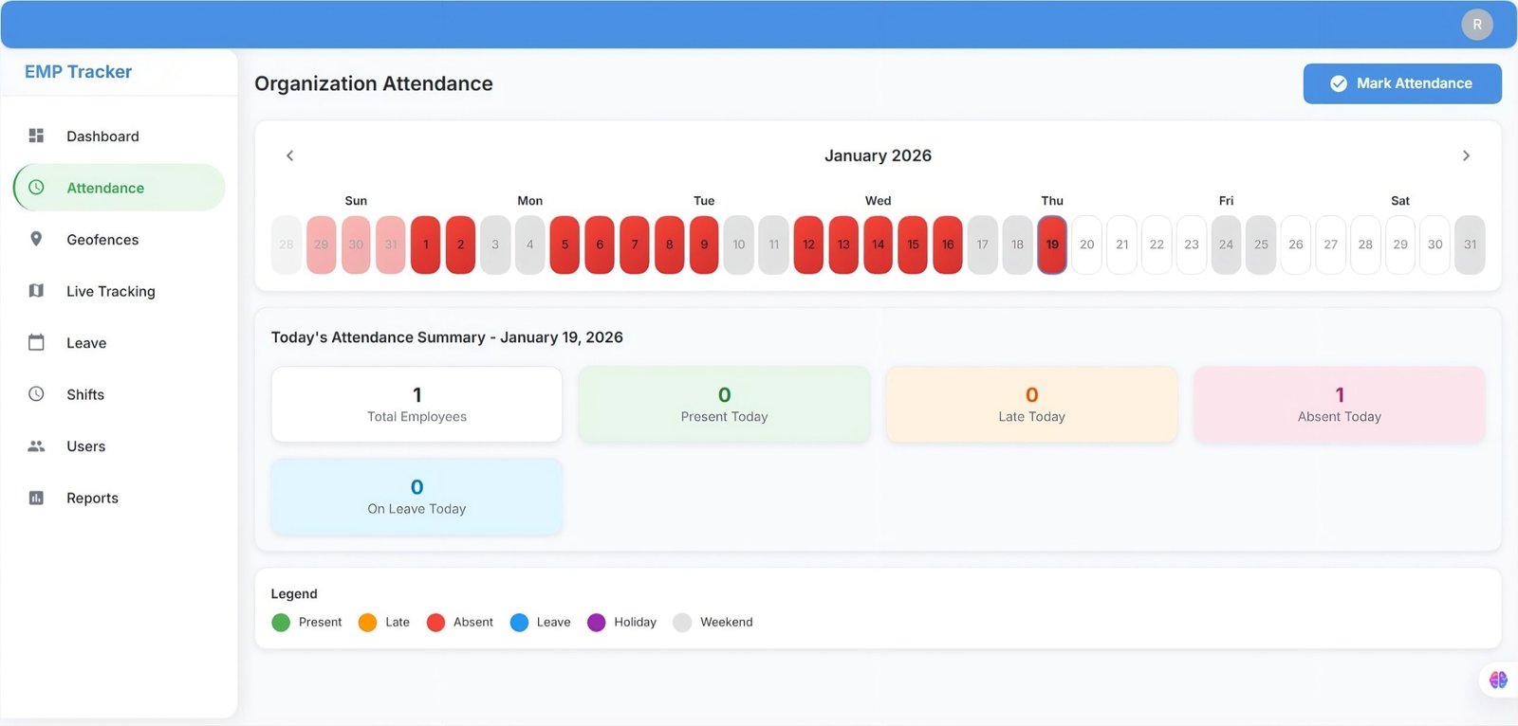
Task: Open the Reports menu item
Action: 92,498
